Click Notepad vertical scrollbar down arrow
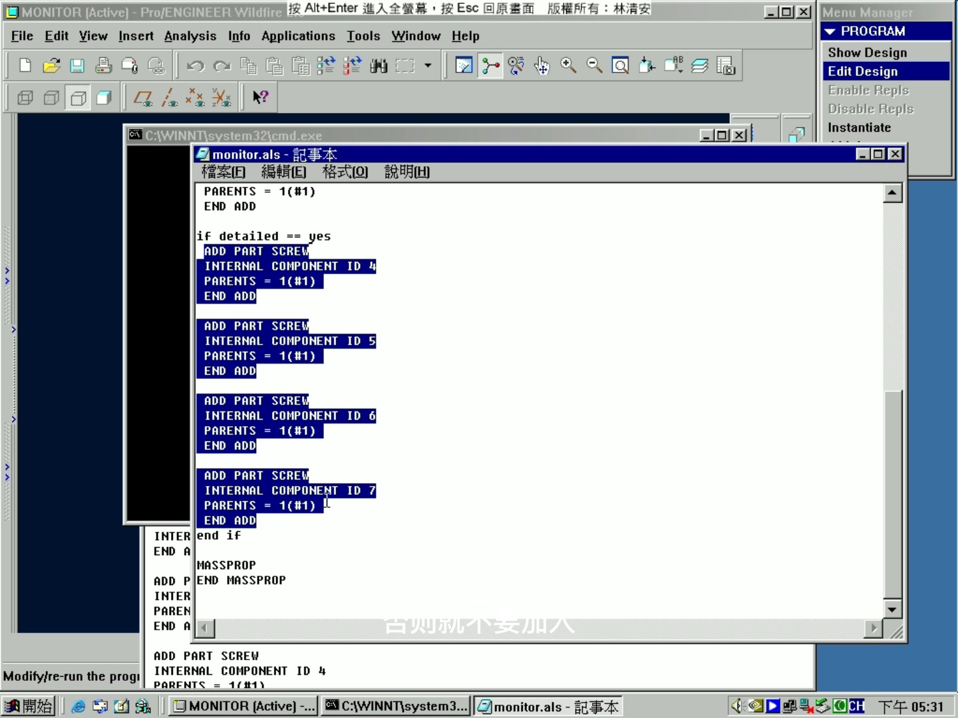958x718 pixels. point(892,608)
